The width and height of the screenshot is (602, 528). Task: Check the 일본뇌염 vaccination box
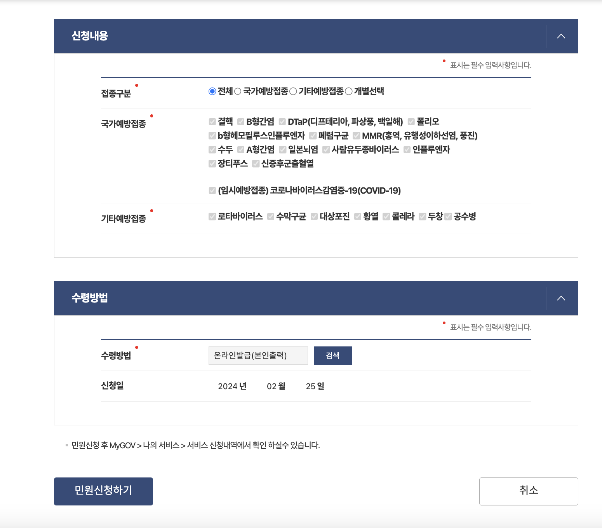[x=283, y=149]
